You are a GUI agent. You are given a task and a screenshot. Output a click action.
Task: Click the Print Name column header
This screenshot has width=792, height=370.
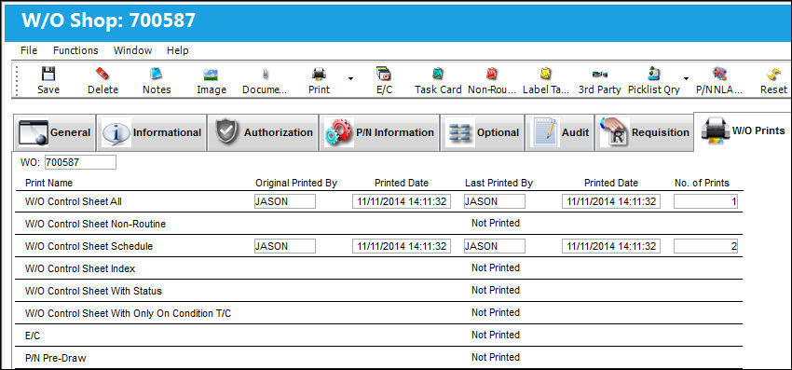click(x=49, y=183)
